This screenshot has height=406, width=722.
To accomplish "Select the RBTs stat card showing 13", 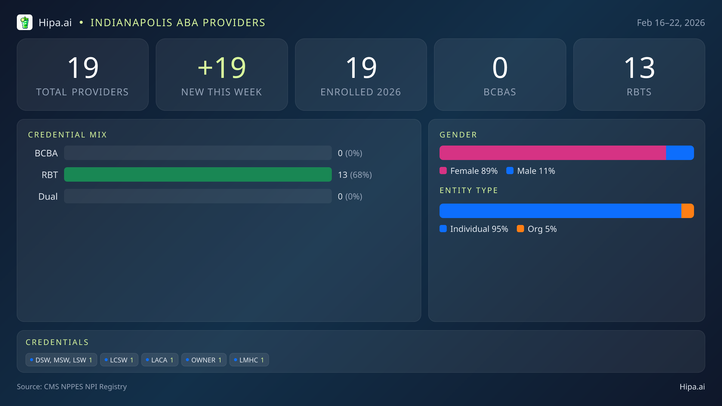I will click(x=639, y=74).
